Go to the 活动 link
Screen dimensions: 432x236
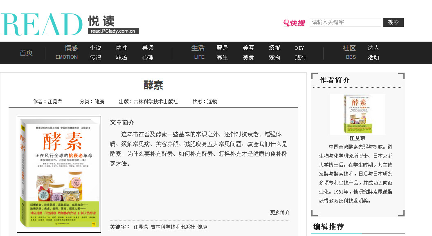[373, 58]
